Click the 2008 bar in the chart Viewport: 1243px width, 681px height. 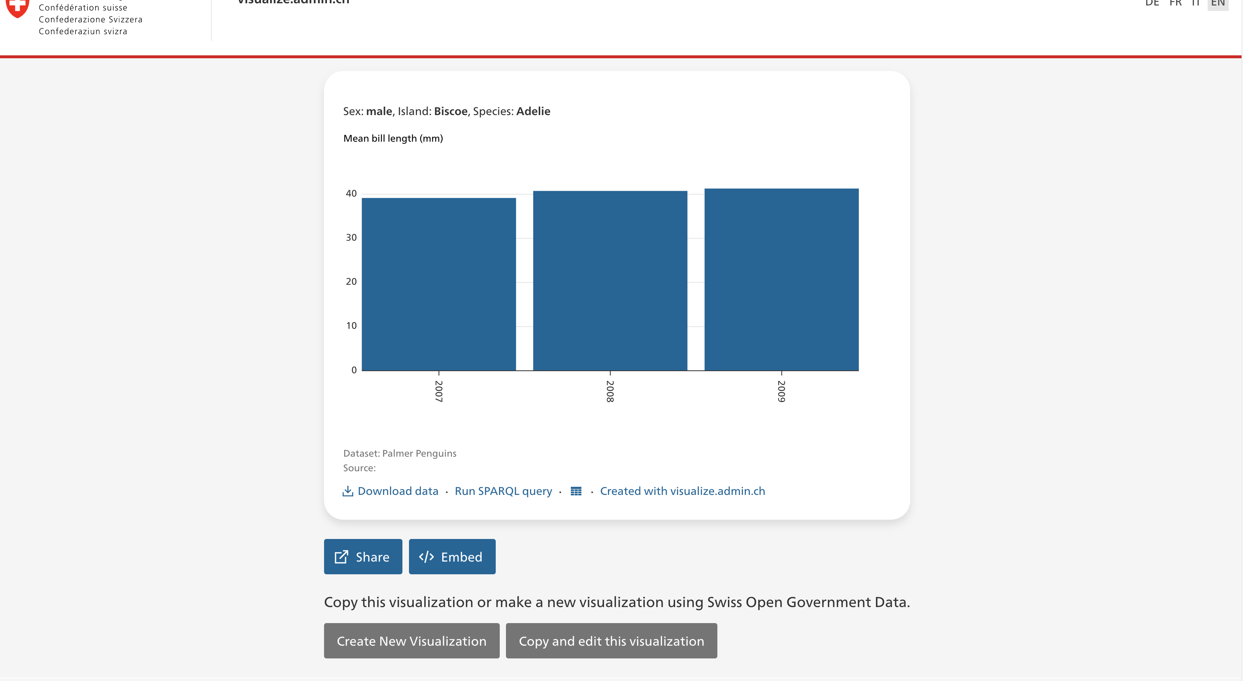pos(610,281)
